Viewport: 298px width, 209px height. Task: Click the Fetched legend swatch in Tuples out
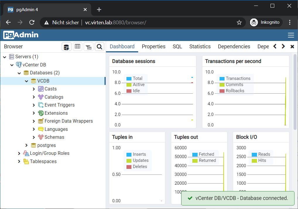coord(195,155)
